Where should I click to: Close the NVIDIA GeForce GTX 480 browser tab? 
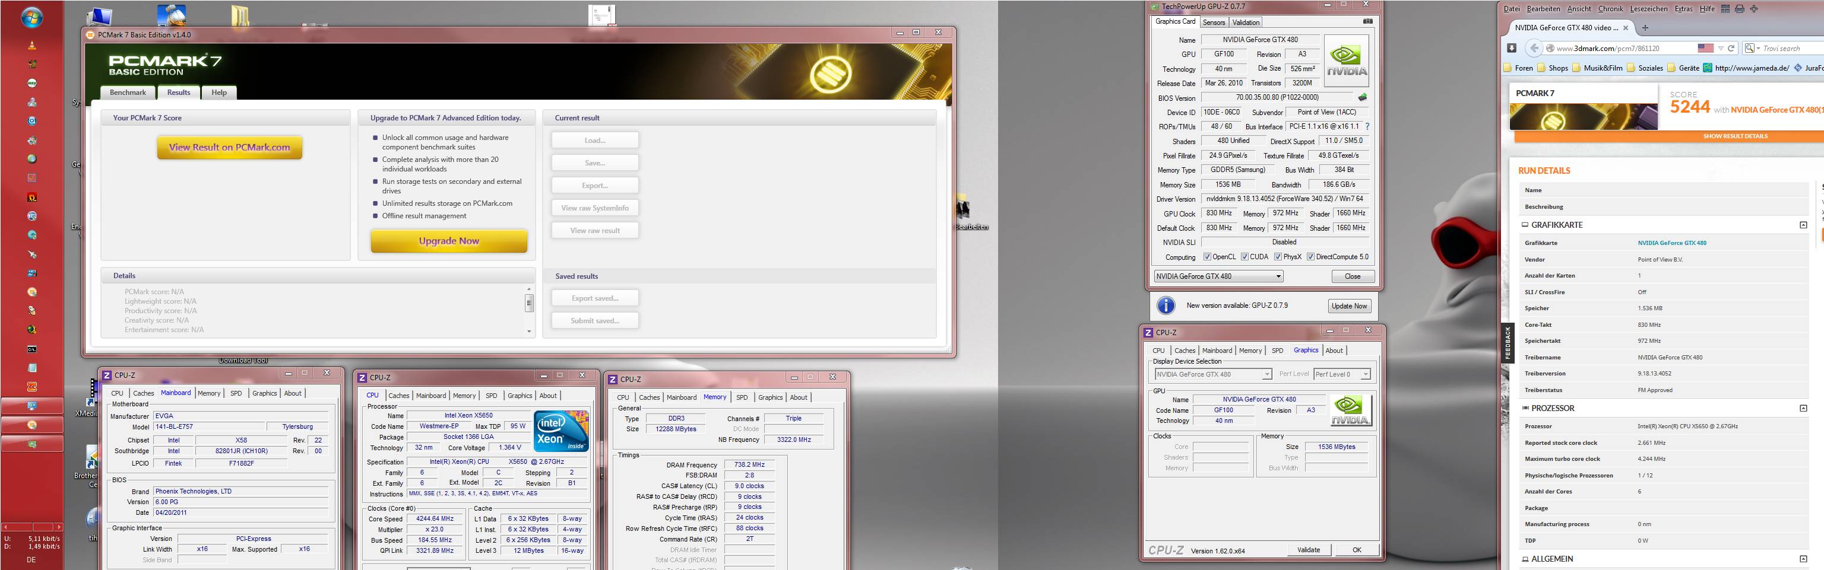(x=1625, y=27)
